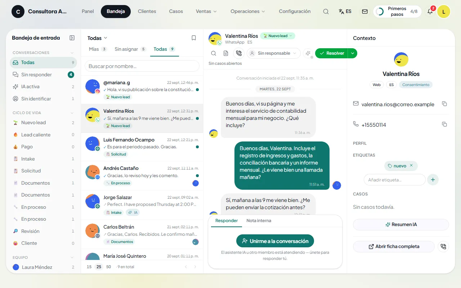Screen dimensions: 461x288
Task: Open the Jorge Salazar conversation
Action: pos(142,205)
